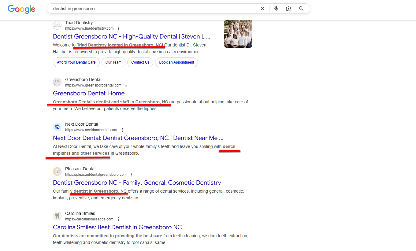Click the https://www.nextdoordental.com URL text
This screenshot has height=251, width=416.
(91, 130)
